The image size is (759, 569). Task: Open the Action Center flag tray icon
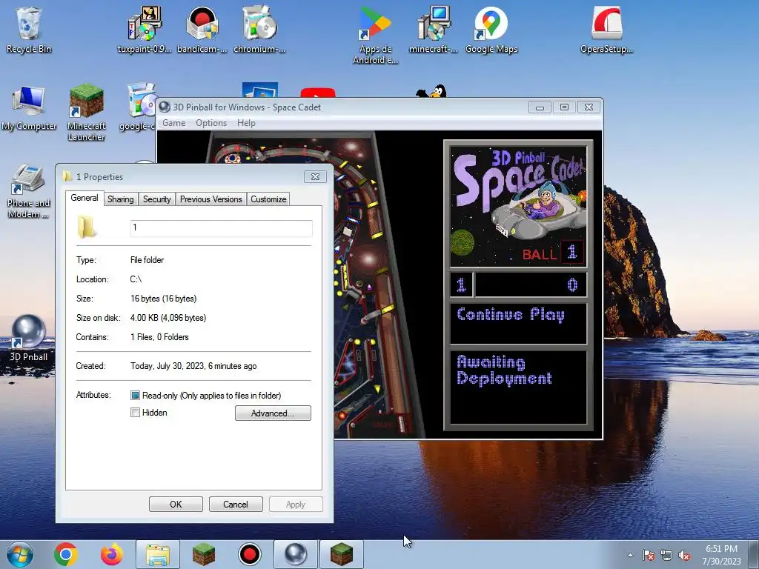[649, 555]
